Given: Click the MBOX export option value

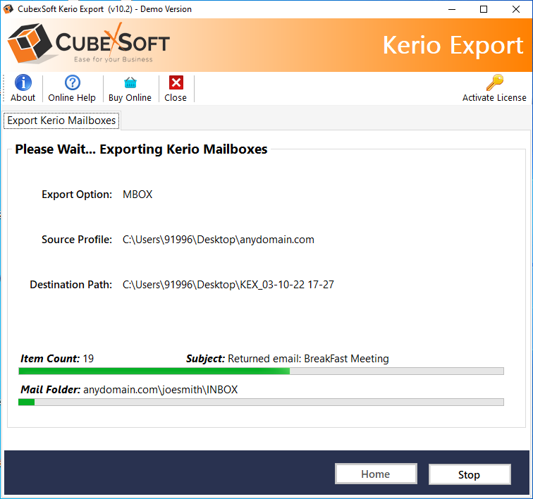Looking at the screenshot, I should (x=137, y=195).
